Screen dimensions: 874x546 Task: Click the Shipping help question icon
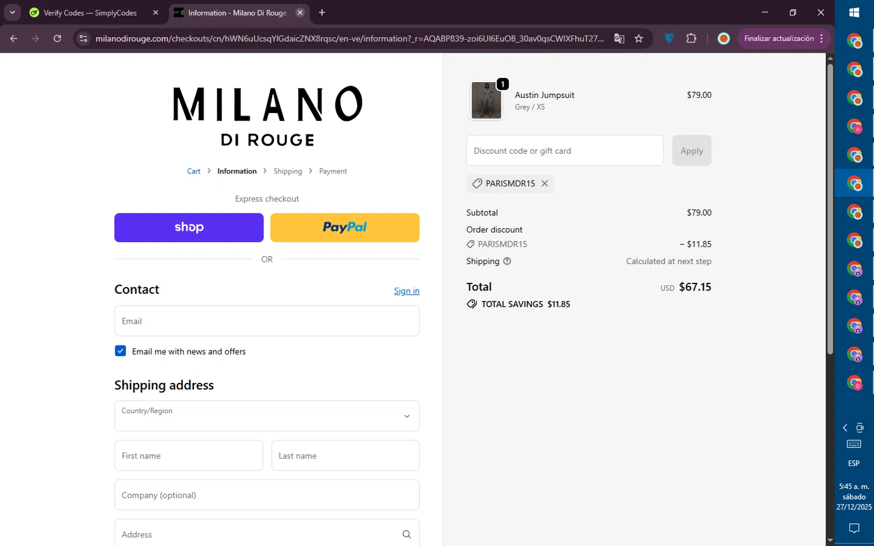(x=507, y=261)
